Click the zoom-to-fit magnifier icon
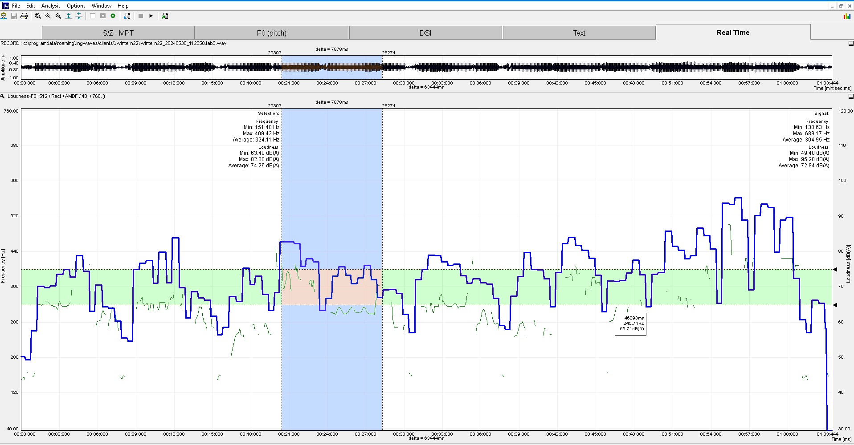Screen dimensions: 854x445 point(38,16)
